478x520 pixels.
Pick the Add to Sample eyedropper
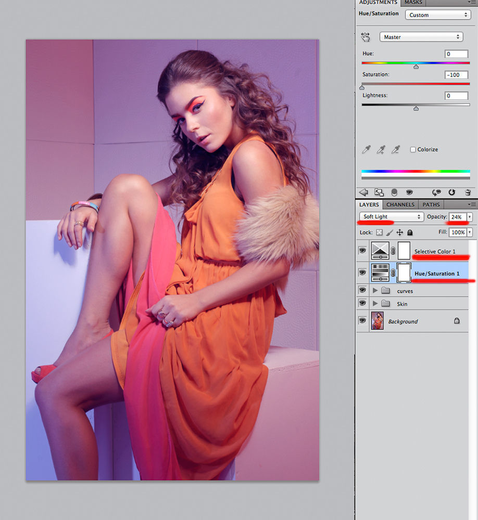(381, 150)
